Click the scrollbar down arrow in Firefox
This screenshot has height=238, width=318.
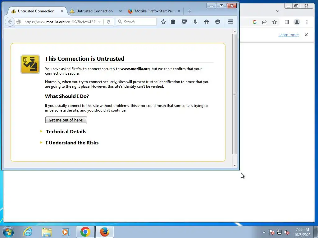(235, 165)
